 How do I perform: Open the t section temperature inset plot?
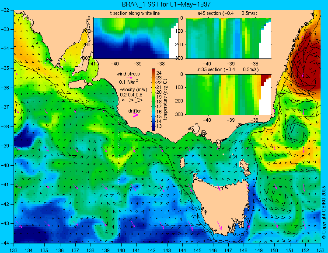point(136,38)
